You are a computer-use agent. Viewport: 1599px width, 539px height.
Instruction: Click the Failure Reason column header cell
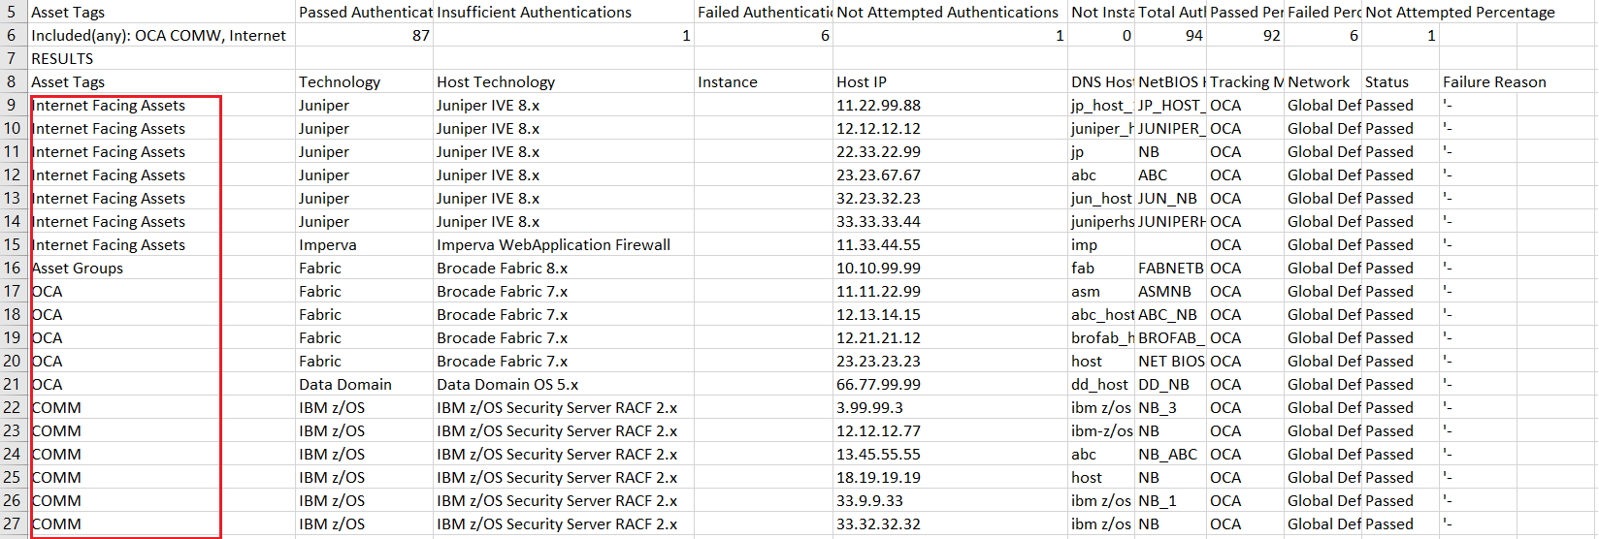[1518, 81]
